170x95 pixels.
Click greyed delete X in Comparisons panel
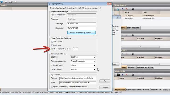click(127, 54)
